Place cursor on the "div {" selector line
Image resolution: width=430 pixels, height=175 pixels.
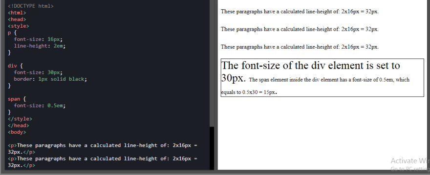click(x=15, y=66)
